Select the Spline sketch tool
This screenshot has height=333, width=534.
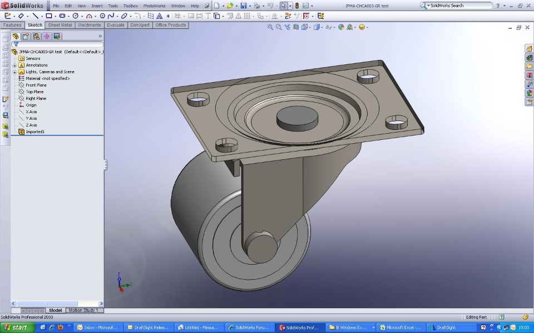[x=111, y=16]
